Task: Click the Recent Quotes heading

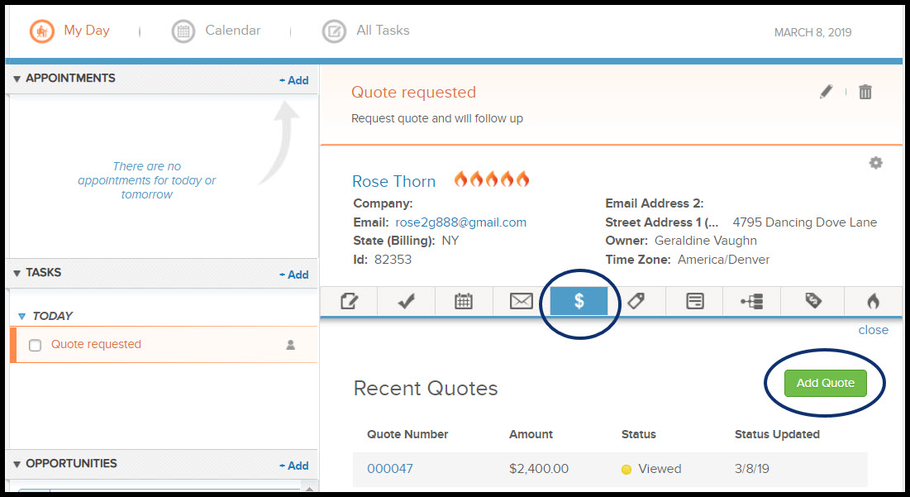Action: [x=426, y=389]
